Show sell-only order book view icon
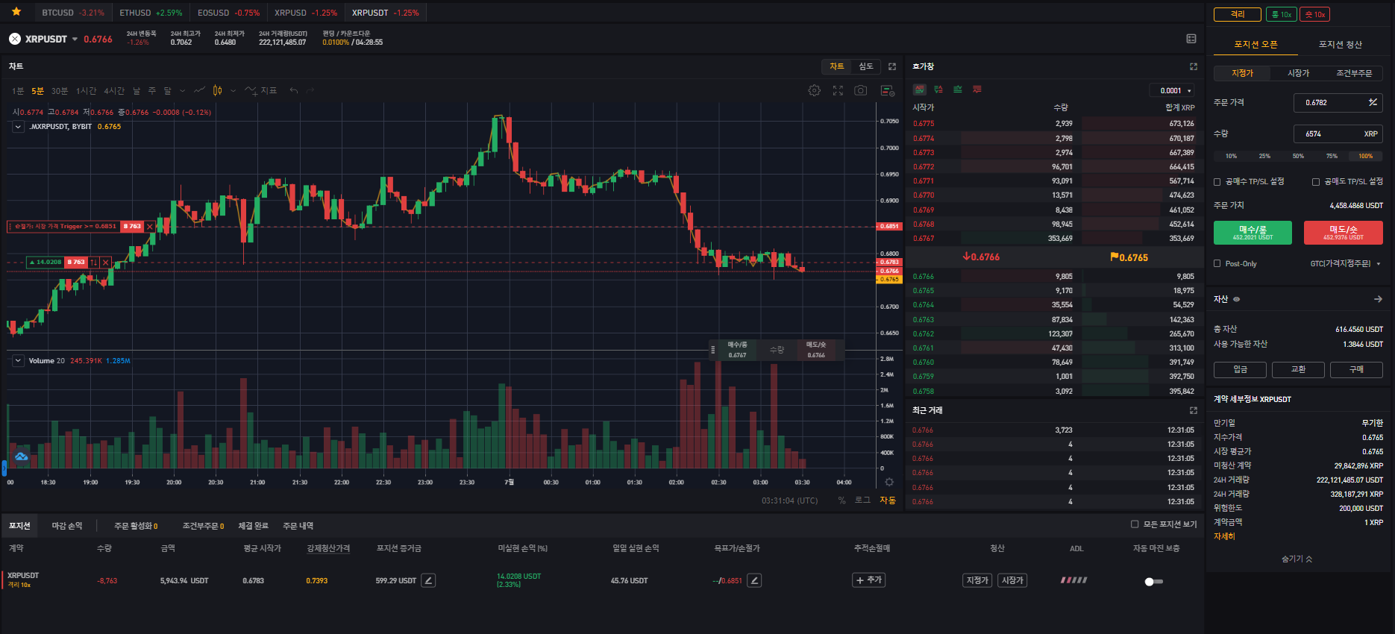 [x=976, y=90]
